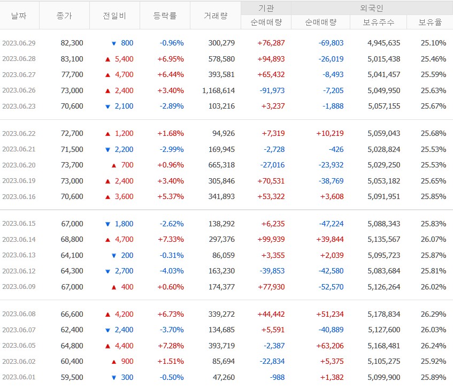Image resolution: width=453 pixels, height=389 pixels.
Task: Click holding ratio 25.10%
Action: click(x=433, y=43)
